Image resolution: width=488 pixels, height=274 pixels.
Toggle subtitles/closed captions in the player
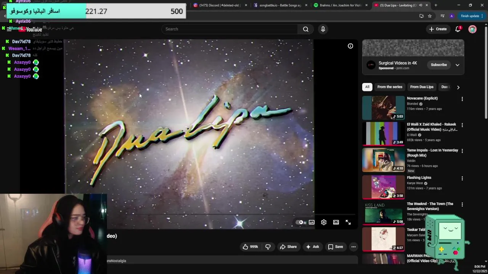click(311, 222)
